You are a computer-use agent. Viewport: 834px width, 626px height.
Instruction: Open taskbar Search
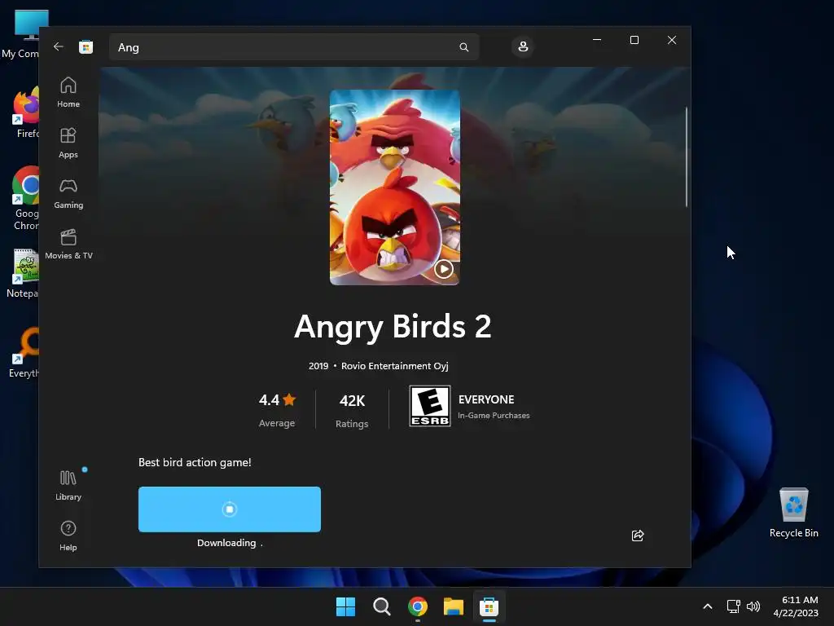coord(382,606)
